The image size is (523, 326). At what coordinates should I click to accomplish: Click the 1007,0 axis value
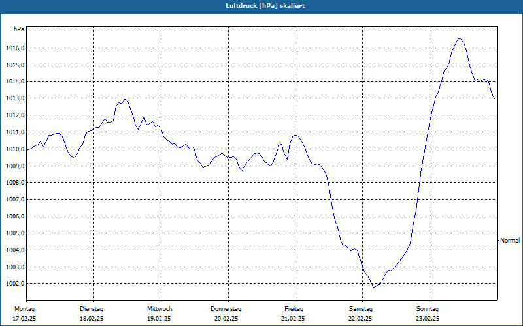(15, 200)
